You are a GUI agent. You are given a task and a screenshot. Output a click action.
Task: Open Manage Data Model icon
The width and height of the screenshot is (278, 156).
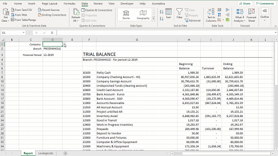click(228, 20)
